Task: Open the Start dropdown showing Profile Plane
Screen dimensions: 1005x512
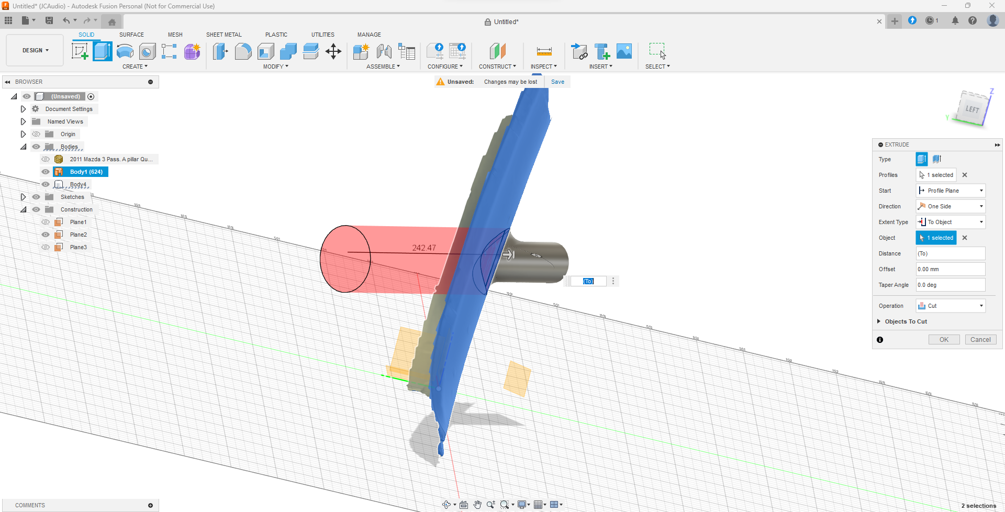Action: (951, 191)
